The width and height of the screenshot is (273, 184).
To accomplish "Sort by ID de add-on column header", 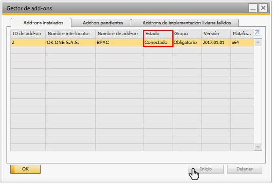I will tap(27, 33).
